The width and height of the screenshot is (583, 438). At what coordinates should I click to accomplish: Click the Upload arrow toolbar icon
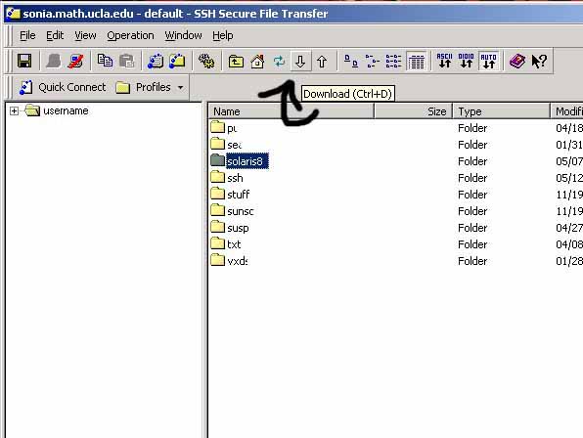[322, 61]
